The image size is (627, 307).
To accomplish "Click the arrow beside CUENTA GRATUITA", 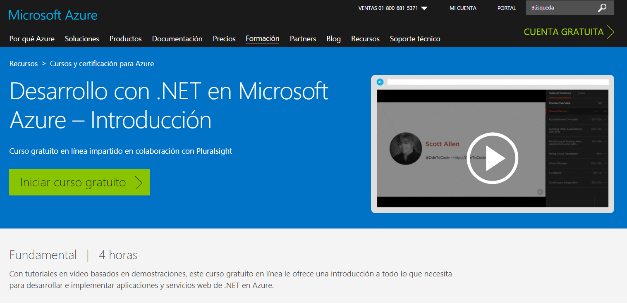I will [x=611, y=32].
